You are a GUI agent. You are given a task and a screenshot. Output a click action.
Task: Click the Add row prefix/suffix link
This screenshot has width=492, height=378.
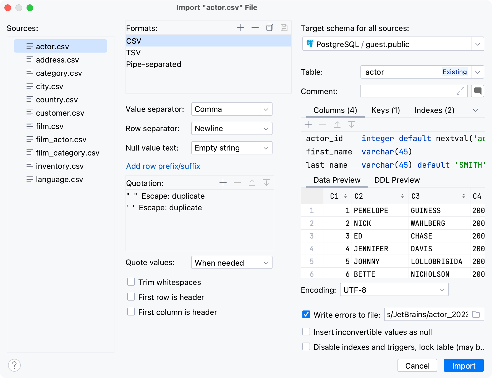pyautogui.click(x=163, y=166)
